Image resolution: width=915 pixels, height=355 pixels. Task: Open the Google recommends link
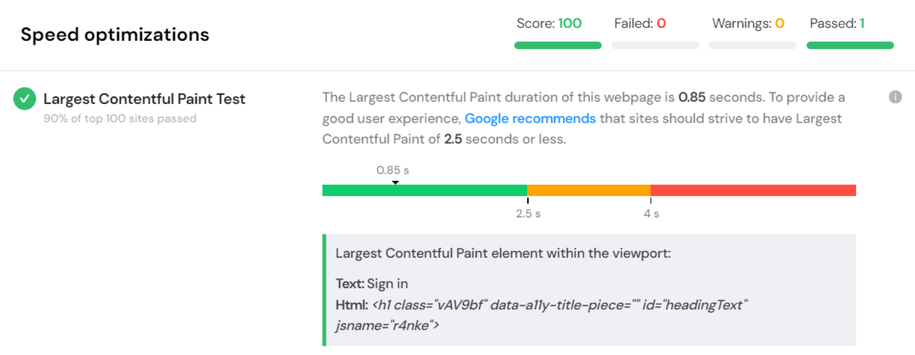pyautogui.click(x=530, y=118)
